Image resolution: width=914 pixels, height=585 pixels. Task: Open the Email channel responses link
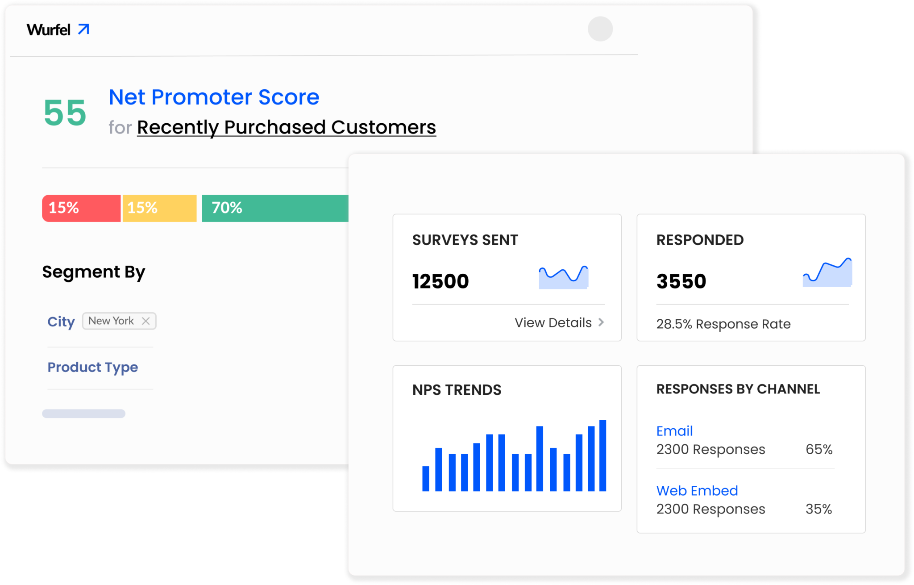[674, 430]
